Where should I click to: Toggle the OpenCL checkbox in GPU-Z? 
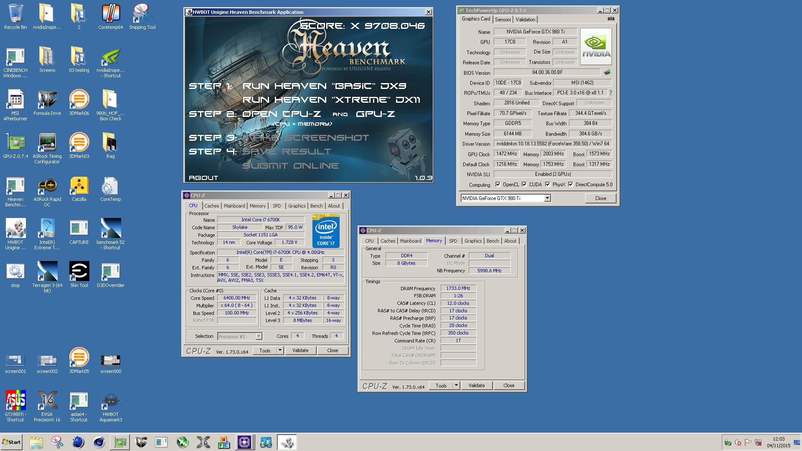click(x=497, y=184)
